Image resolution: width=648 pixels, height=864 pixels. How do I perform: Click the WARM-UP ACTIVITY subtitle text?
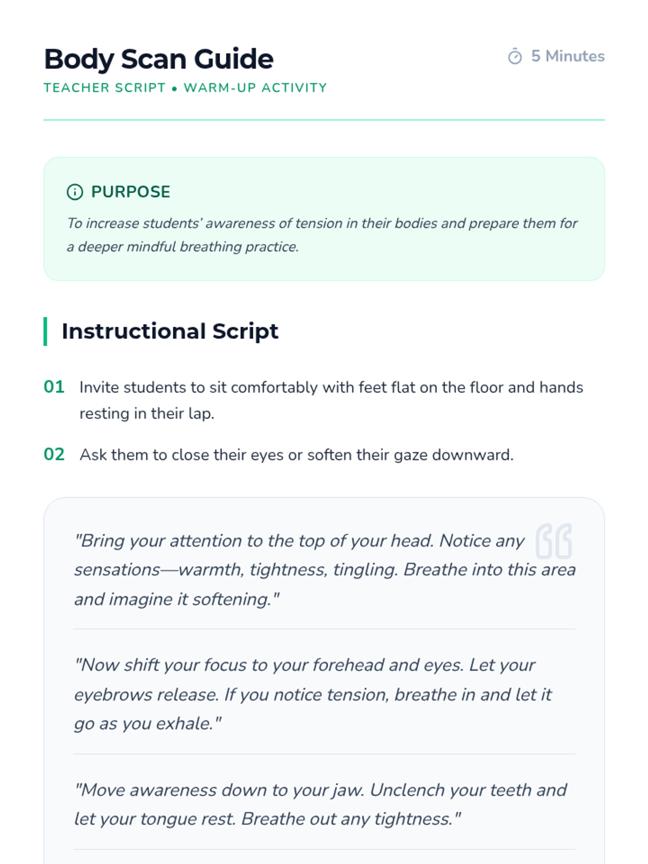point(255,88)
